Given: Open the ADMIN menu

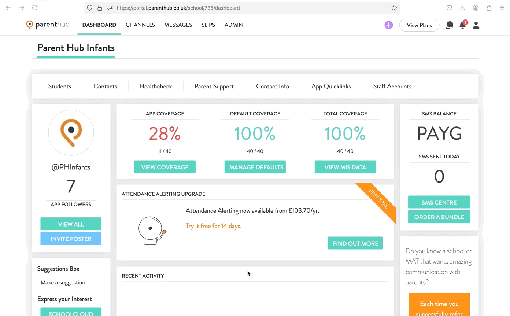Looking at the screenshot, I should click(233, 25).
